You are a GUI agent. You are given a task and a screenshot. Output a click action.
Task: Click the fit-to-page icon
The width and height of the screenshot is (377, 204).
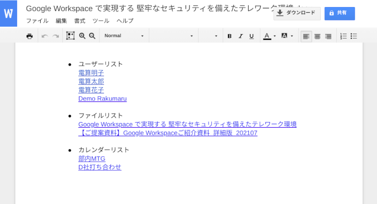coord(70,36)
